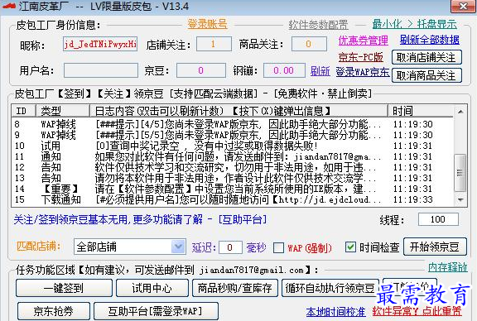Click the log list scroll down arrow
The image size is (477, 321).
(460, 199)
